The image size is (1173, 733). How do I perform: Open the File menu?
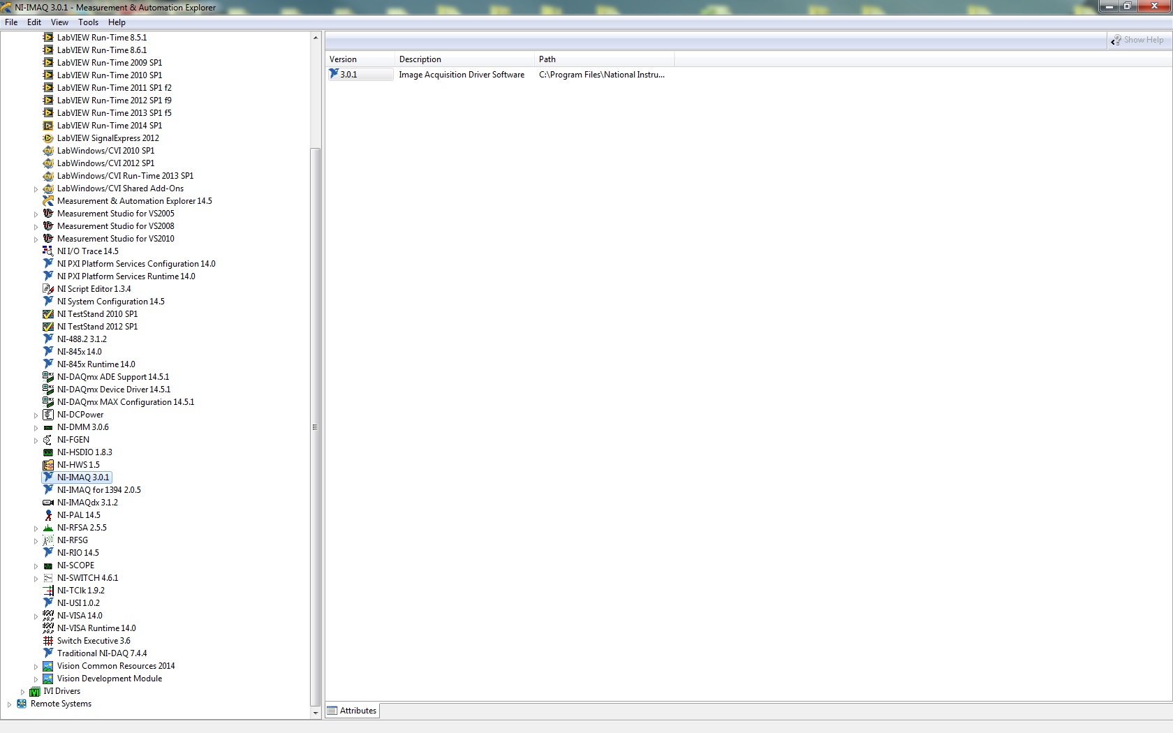pos(11,22)
